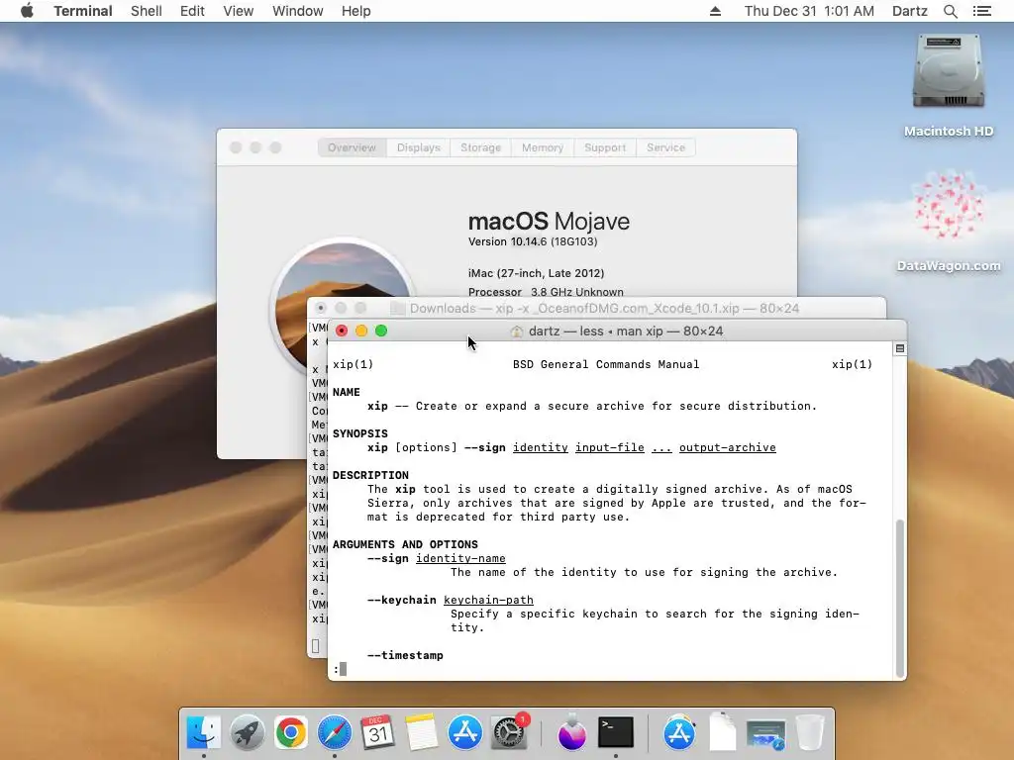The image size is (1014, 760).
Task: Open the Window menu
Action: tap(297, 11)
